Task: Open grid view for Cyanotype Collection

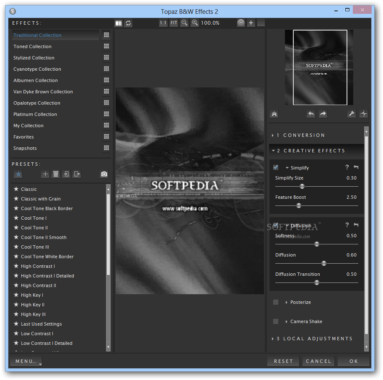Action: click(106, 69)
